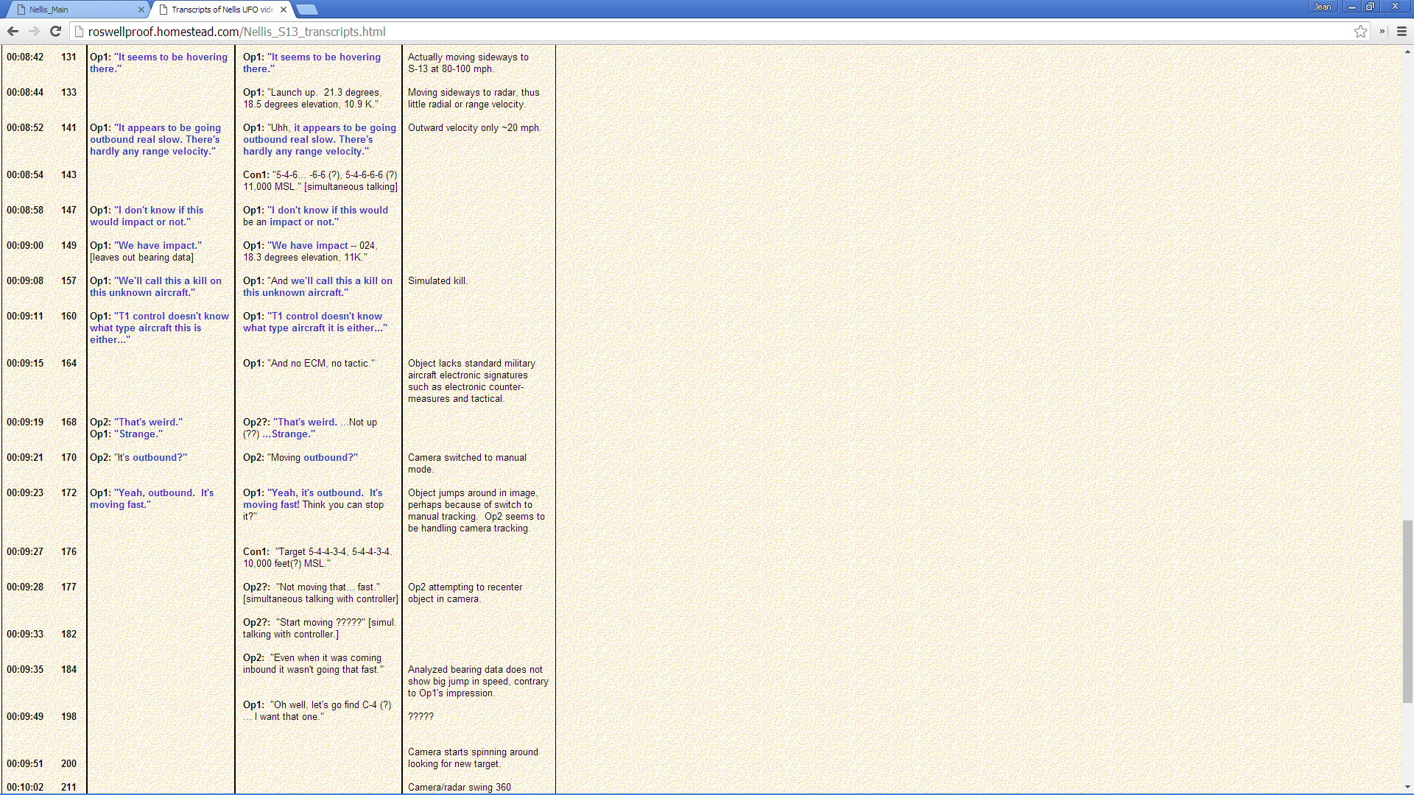1414x795 pixels.
Task: Close the Transcripts of Nellis UFO tab
Action: tap(284, 10)
